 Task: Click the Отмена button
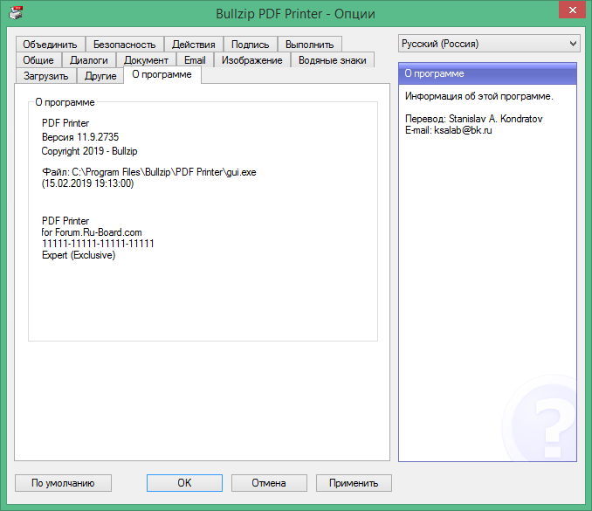click(x=269, y=483)
